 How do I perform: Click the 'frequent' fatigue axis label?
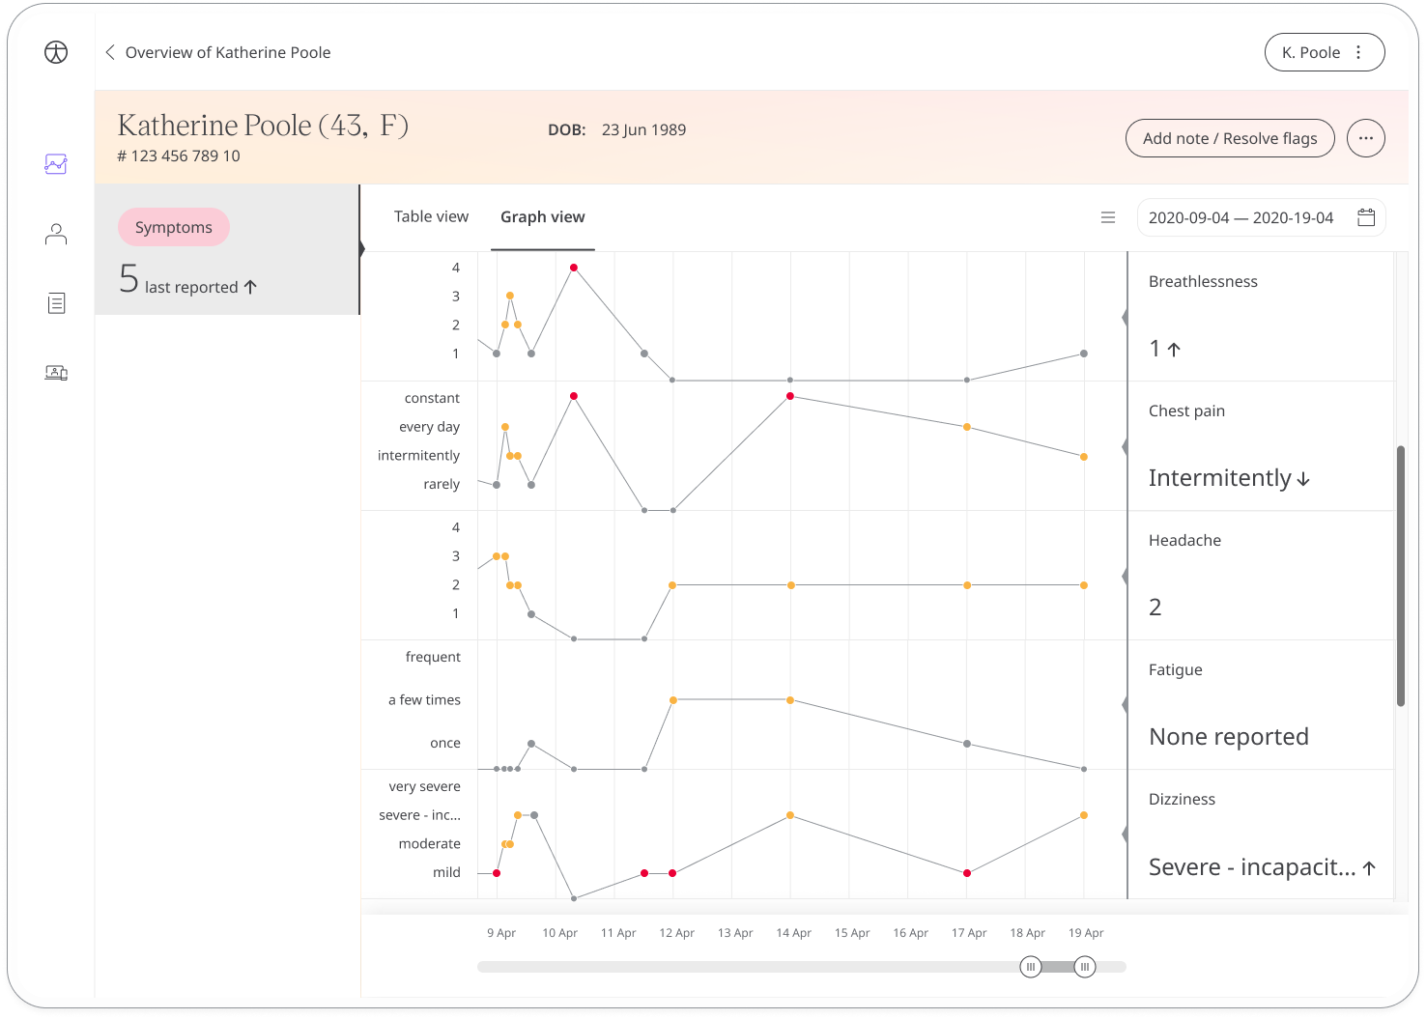(433, 657)
